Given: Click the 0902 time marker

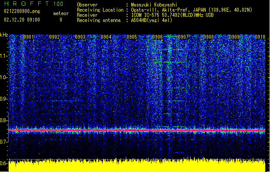Looking at the screenshot, I should 55,37.
